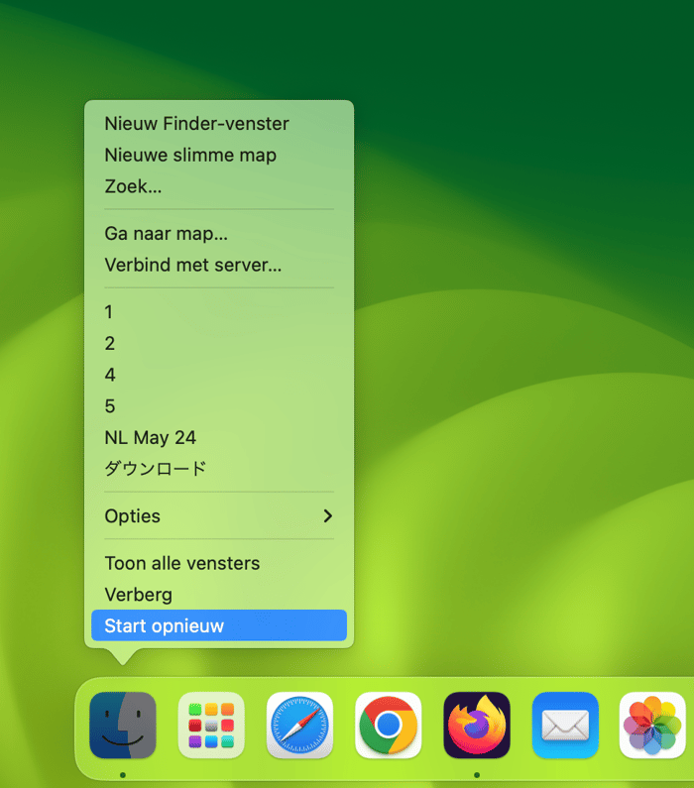Switch to the ダウンロード window

(219, 469)
